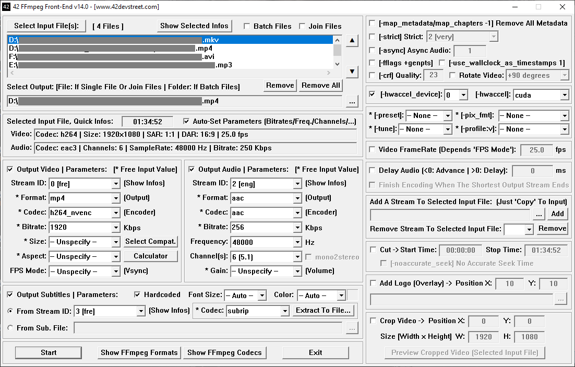Enable Remove All Metadata option
The width and height of the screenshot is (575, 367).
pos(372,23)
